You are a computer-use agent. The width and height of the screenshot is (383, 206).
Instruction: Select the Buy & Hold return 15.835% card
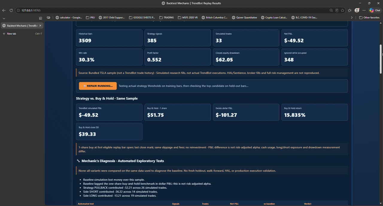[314, 112]
